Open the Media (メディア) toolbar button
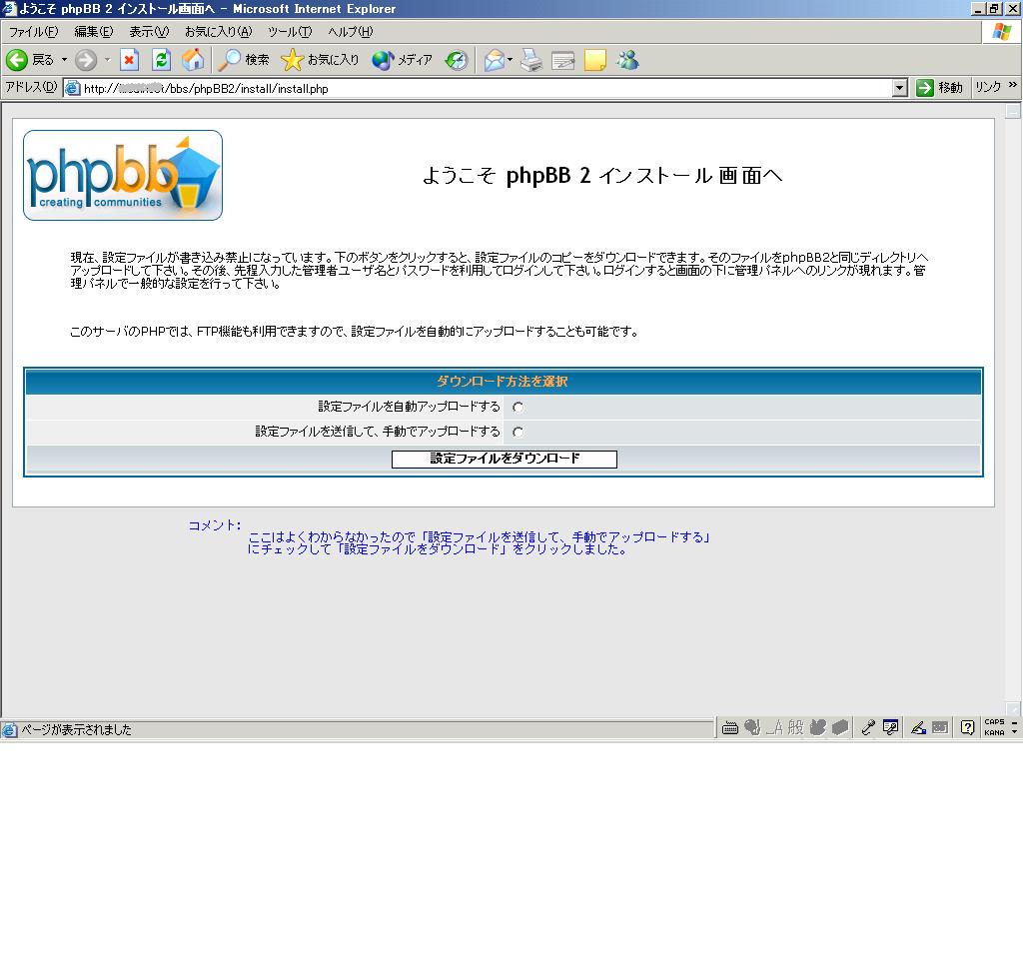The height and width of the screenshot is (969, 1023). click(x=402, y=60)
